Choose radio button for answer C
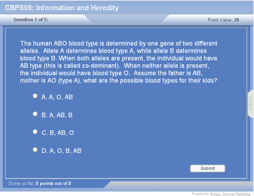 [35, 132]
